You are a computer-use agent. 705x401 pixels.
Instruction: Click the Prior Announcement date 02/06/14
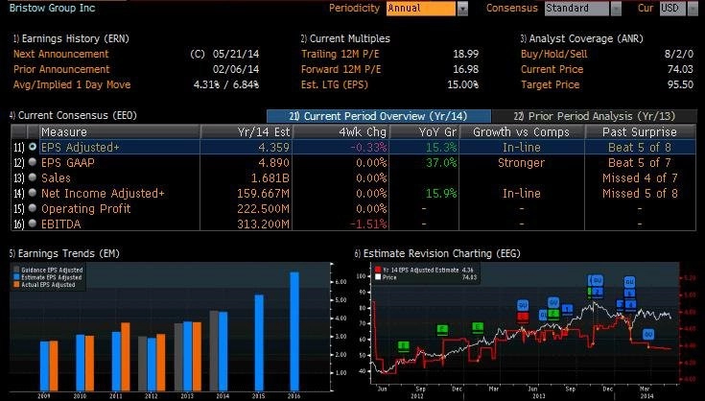click(x=236, y=69)
